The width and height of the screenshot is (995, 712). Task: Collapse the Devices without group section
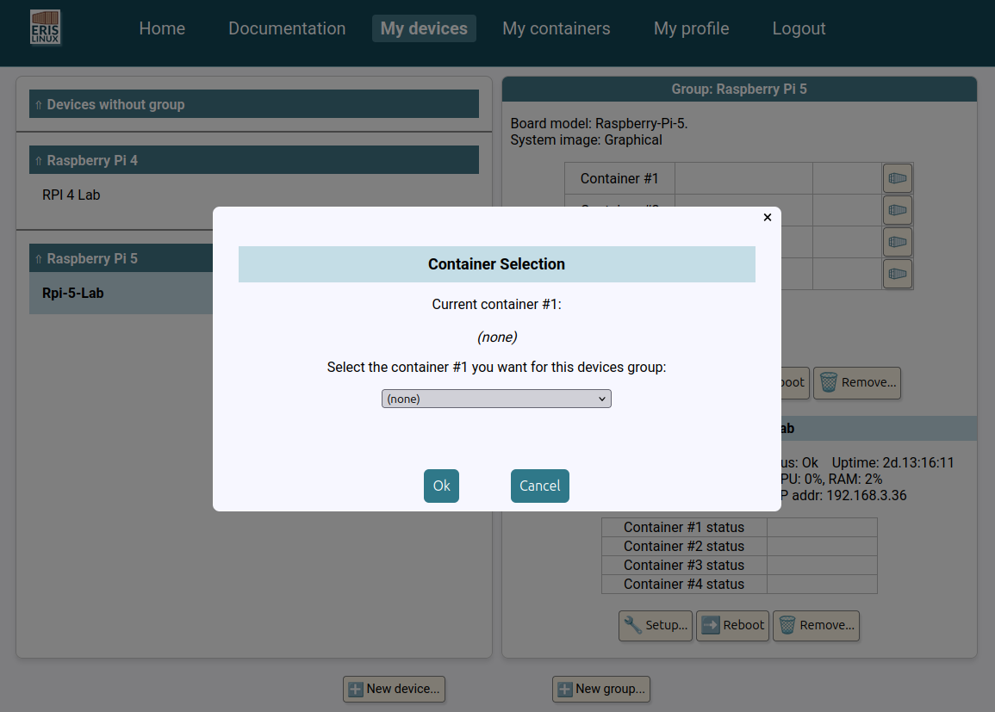point(254,104)
